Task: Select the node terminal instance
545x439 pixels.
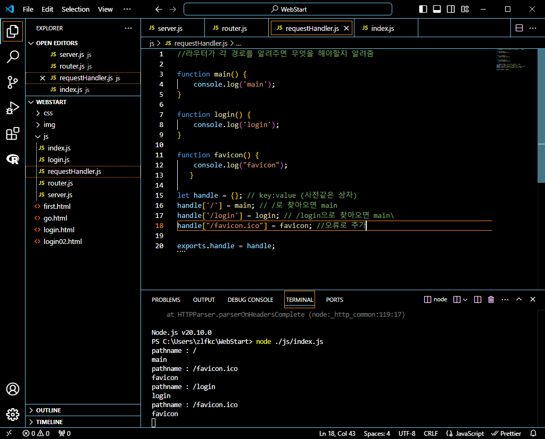Action: click(x=435, y=300)
